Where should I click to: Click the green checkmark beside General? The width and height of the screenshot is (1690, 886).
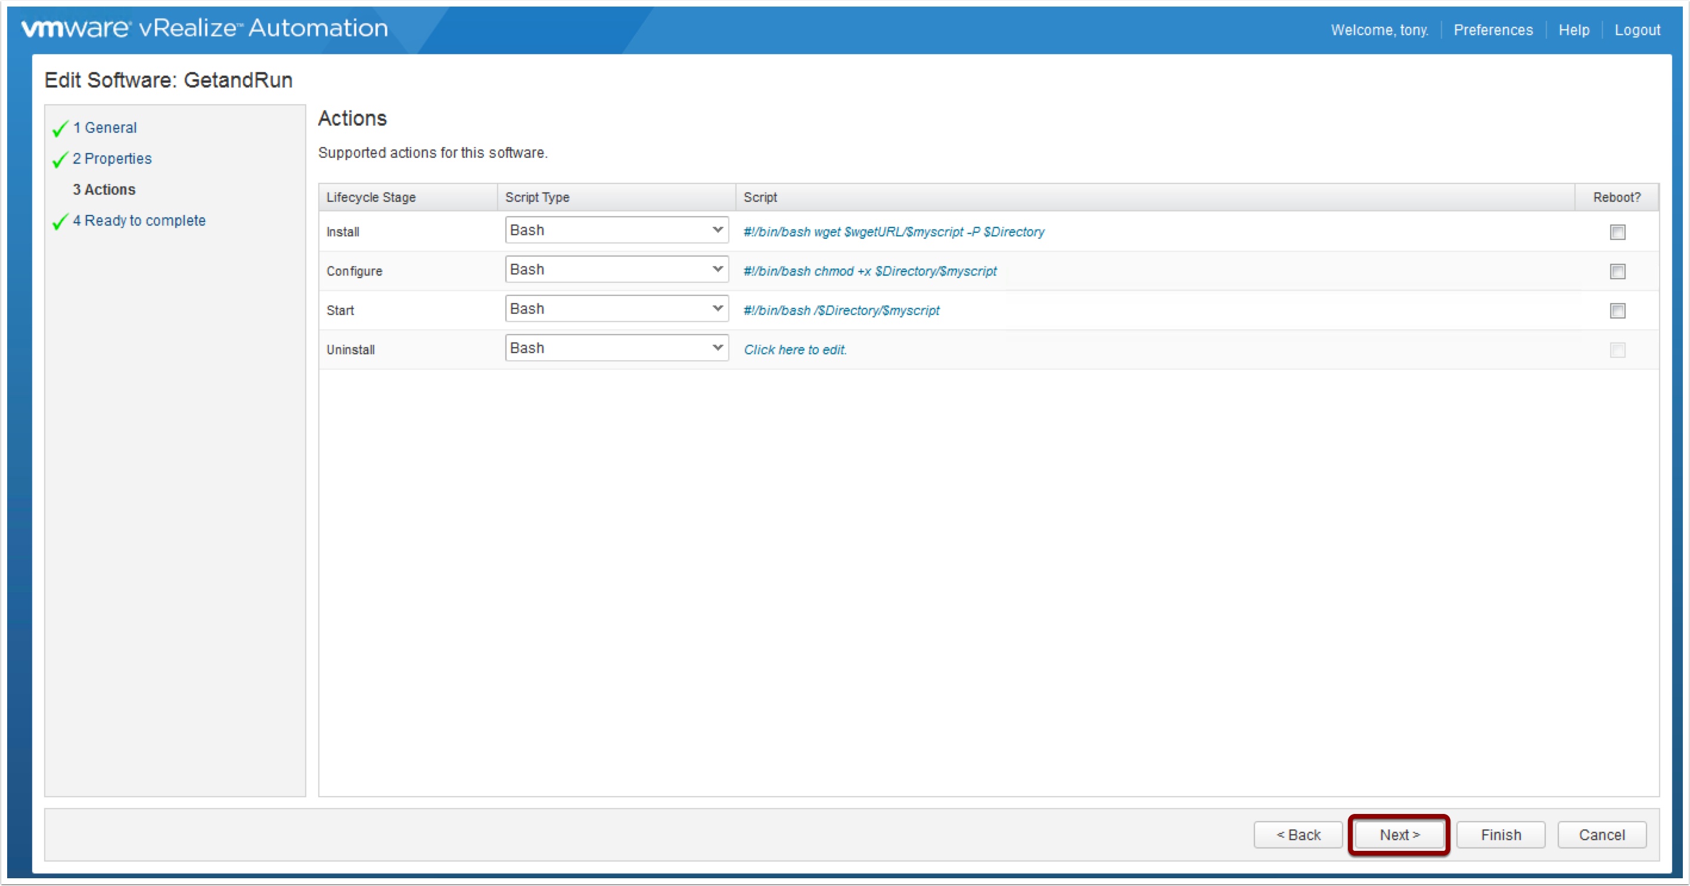coord(60,129)
